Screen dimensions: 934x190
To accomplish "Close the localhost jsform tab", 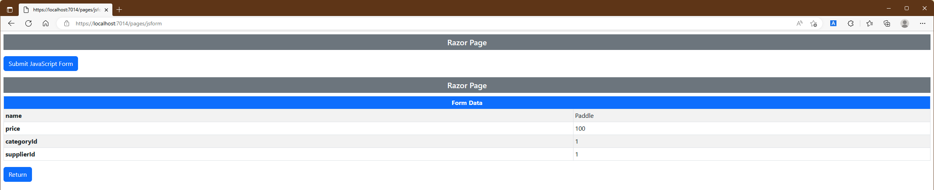I will point(106,10).
